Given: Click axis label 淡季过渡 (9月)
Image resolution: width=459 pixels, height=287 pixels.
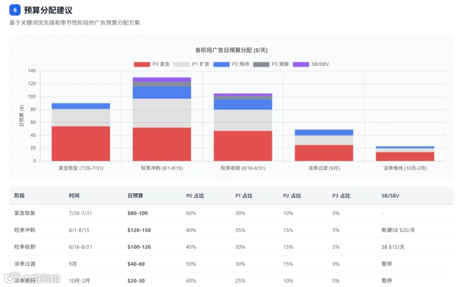Looking at the screenshot, I should click(x=324, y=168).
